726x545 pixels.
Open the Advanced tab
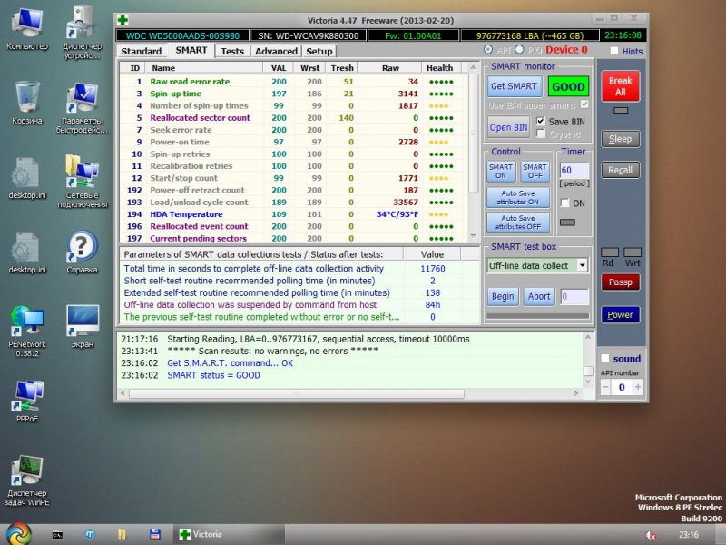coord(276,52)
